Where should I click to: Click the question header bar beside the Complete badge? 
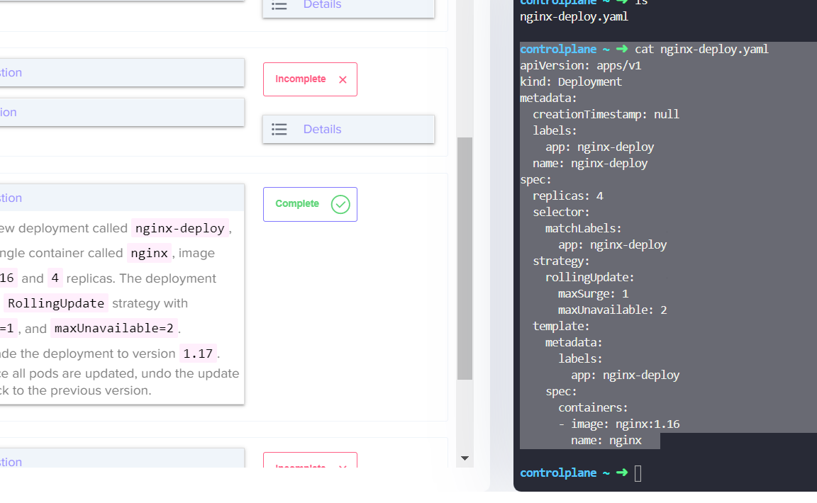tap(122, 198)
